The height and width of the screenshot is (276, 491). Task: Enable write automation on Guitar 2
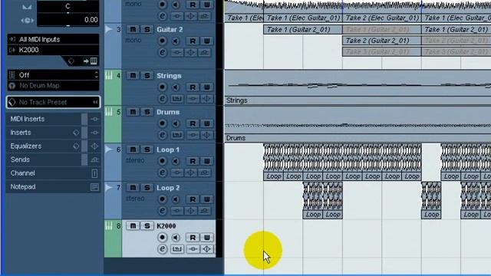pos(206,41)
